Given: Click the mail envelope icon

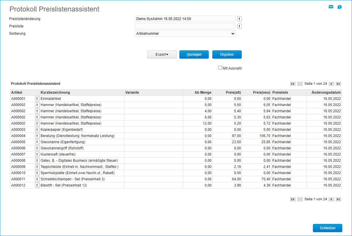Looking at the screenshot, I should 331,7.
